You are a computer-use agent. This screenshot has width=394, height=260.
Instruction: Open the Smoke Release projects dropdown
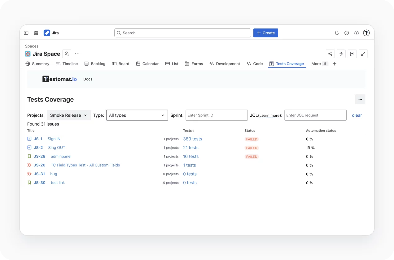69,115
